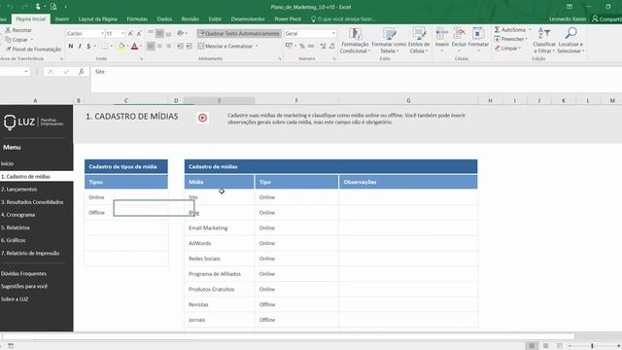Click the print preview quick access icon

point(53,7)
